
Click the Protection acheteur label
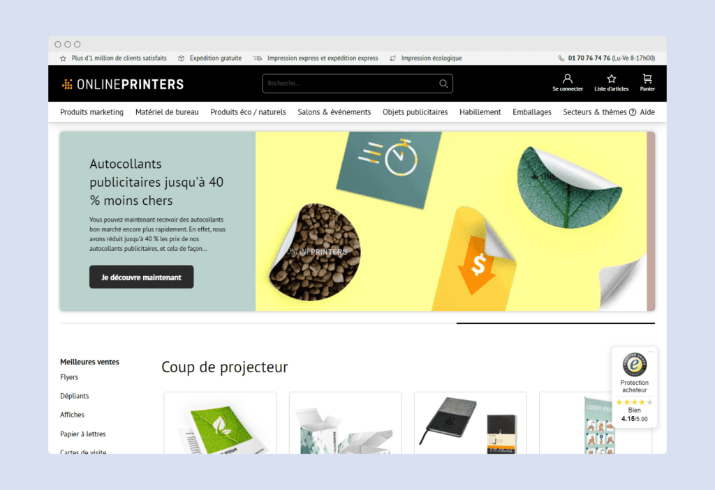[x=634, y=386]
